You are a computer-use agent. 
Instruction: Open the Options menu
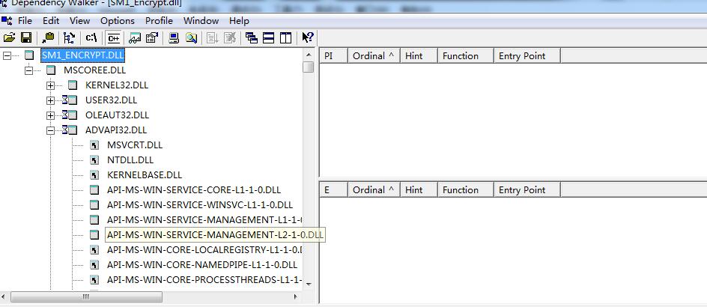click(118, 21)
